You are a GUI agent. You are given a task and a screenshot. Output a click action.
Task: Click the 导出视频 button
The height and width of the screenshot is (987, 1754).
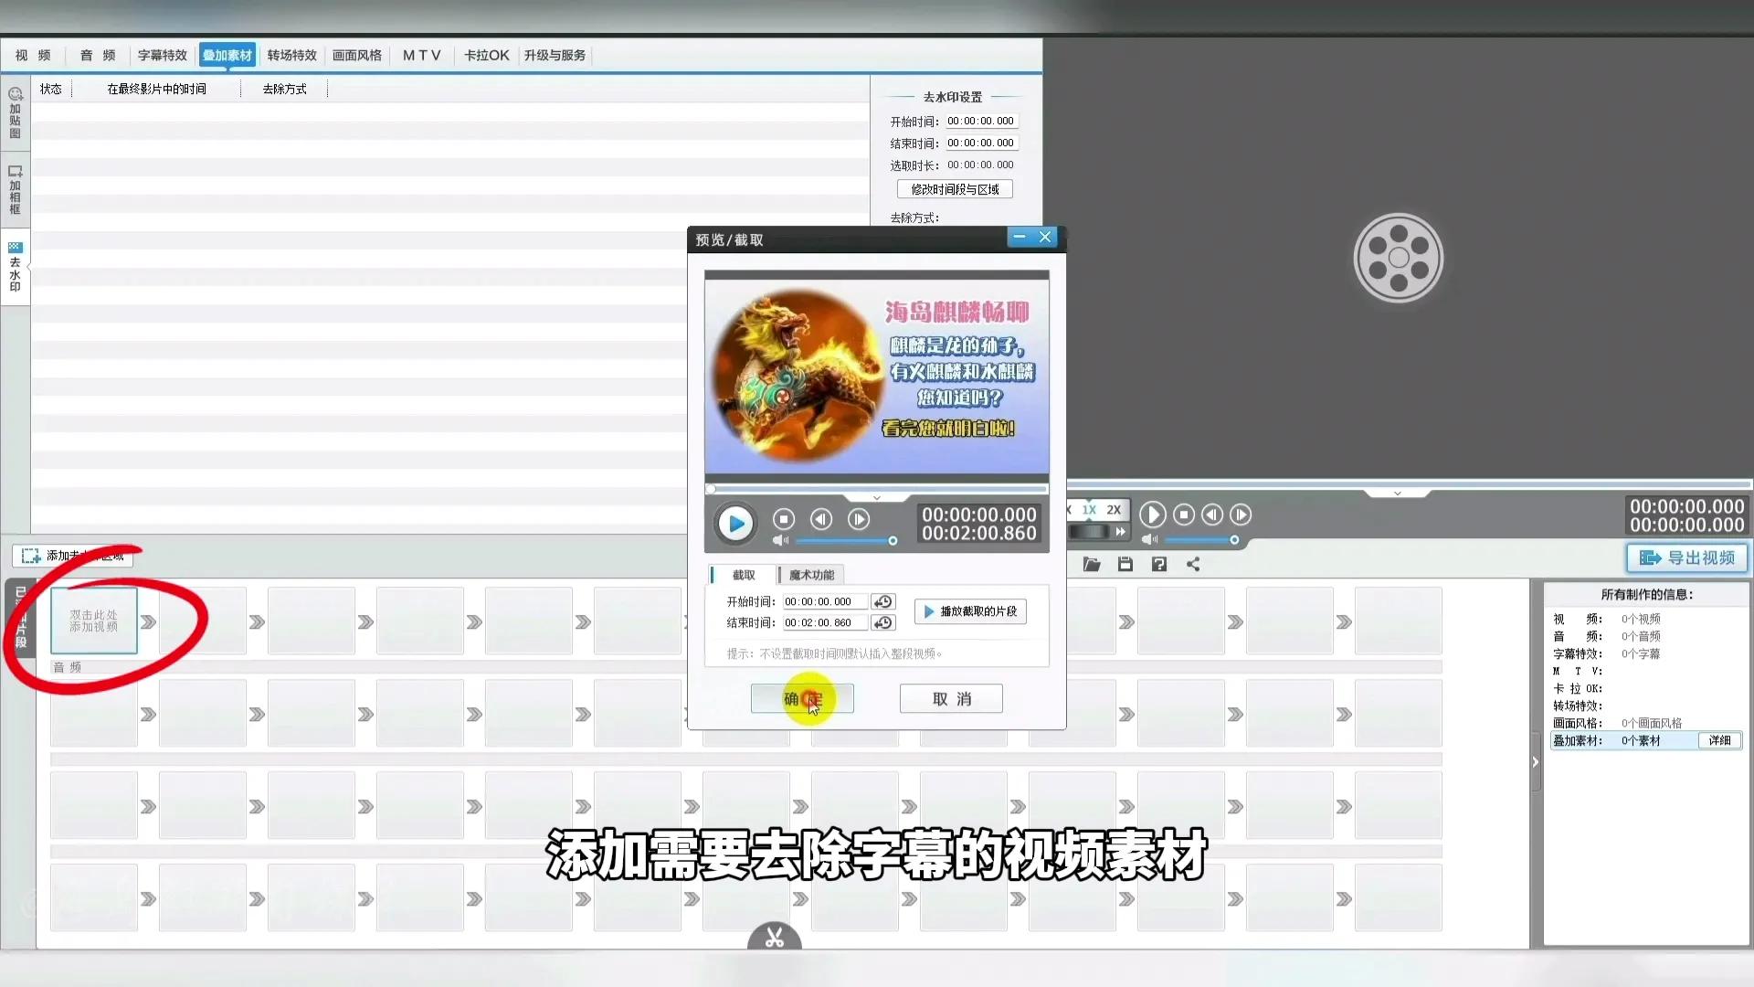tap(1686, 557)
